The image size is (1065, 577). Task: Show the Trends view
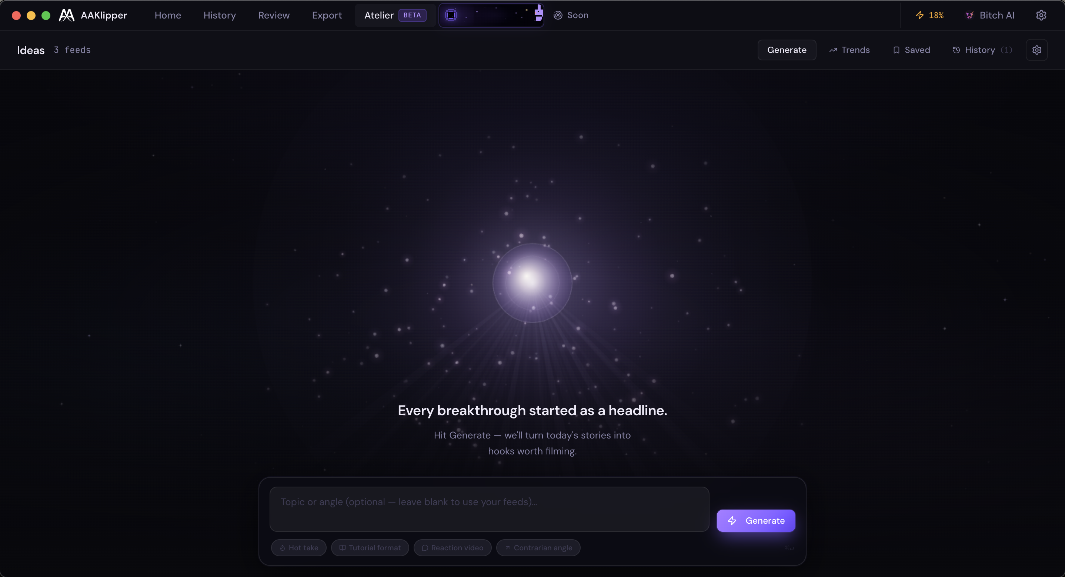tap(849, 50)
